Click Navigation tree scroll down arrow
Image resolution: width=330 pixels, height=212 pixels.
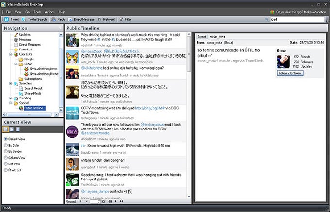coord(61,110)
